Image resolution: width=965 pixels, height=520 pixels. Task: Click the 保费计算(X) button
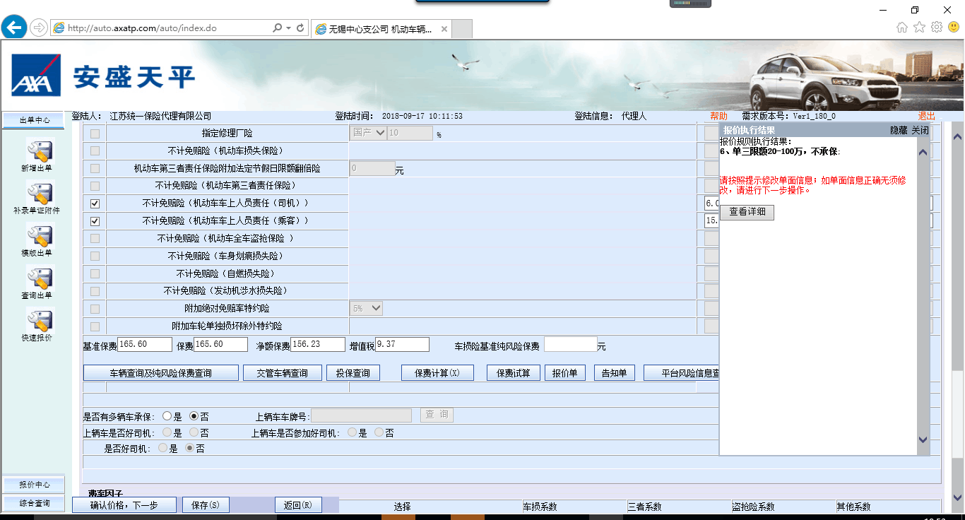coord(437,373)
